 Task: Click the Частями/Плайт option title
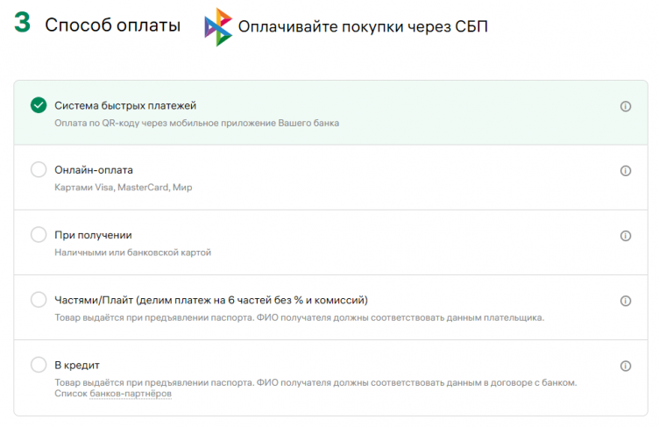(211, 301)
